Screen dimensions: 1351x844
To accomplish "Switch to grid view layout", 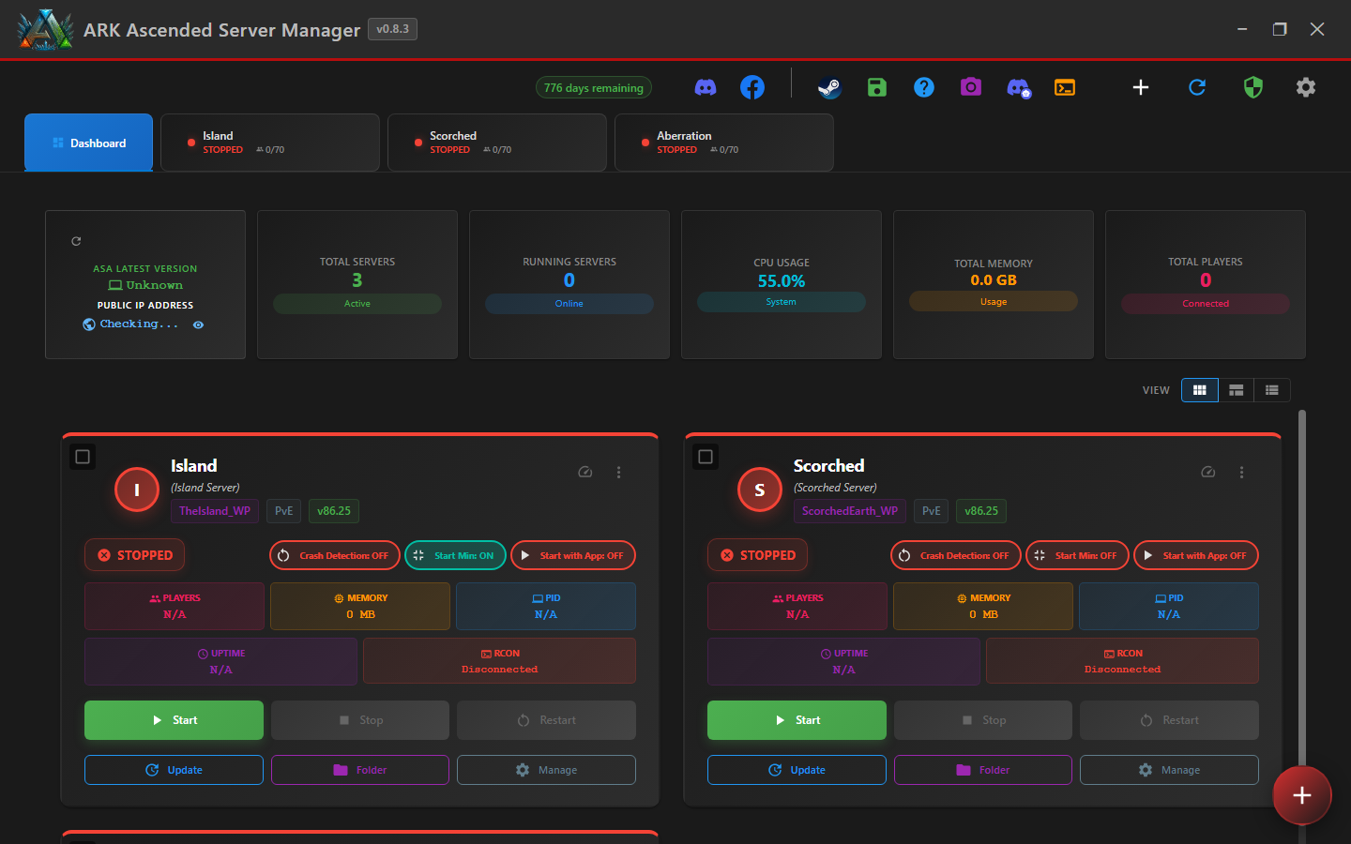I will [1200, 390].
